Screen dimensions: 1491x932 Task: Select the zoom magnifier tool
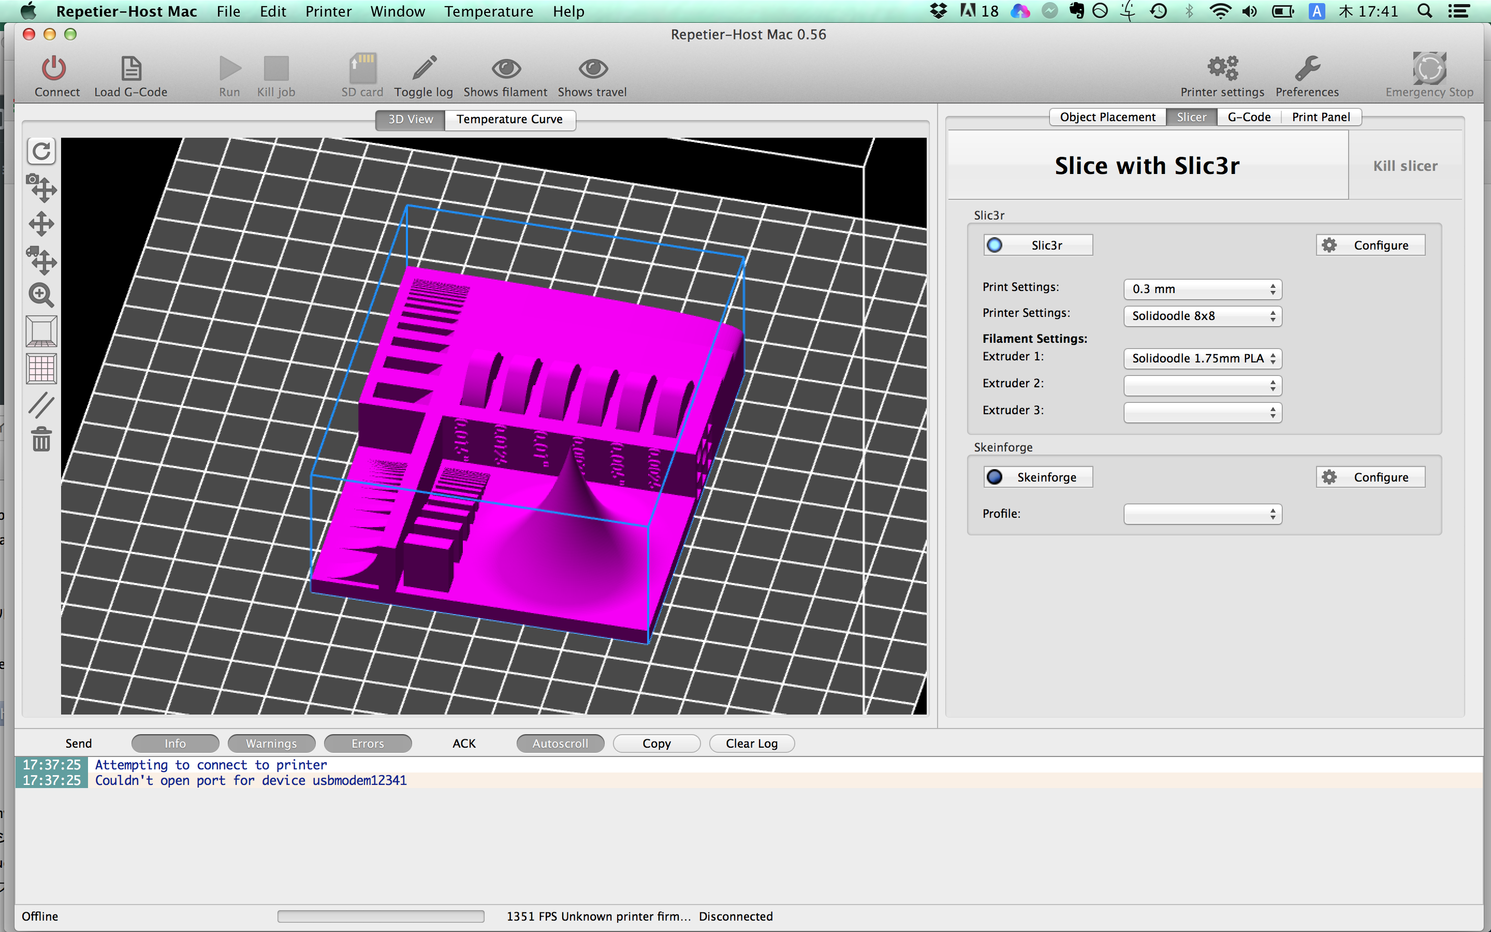tap(41, 295)
